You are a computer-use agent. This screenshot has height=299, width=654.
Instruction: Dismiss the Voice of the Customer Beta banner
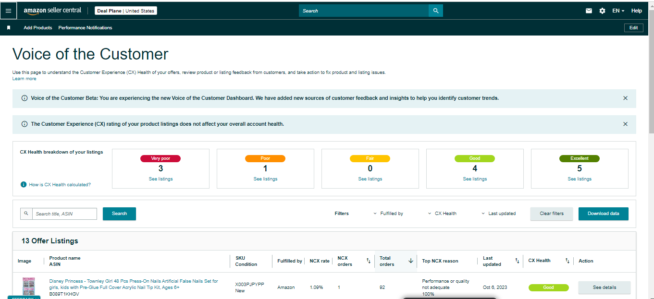click(x=625, y=98)
